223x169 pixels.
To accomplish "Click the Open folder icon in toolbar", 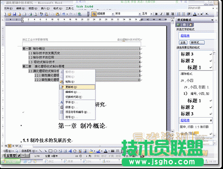I will tap(9, 14).
